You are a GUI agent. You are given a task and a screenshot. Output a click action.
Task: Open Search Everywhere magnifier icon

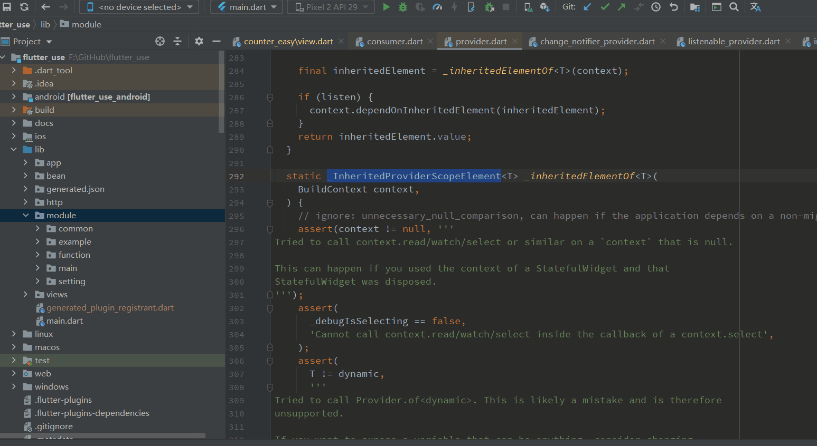click(x=734, y=7)
